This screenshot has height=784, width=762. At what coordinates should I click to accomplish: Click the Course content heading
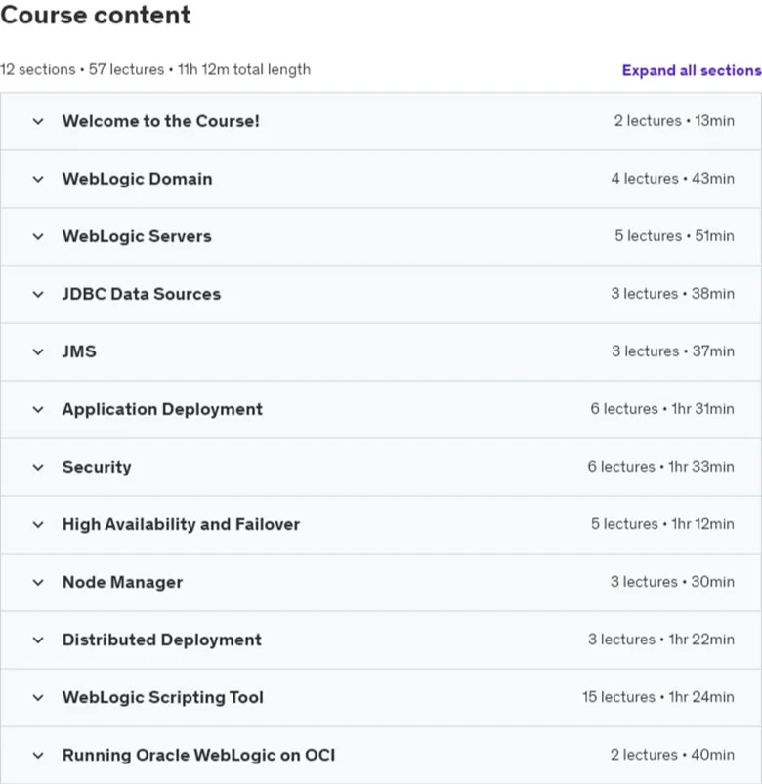pos(95,15)
